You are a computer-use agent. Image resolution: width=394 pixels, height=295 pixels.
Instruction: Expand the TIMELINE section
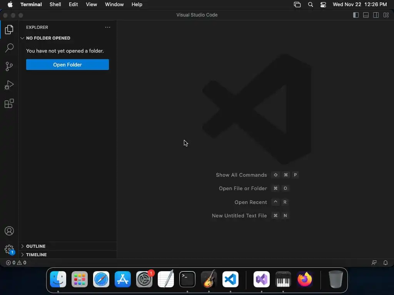67,255
